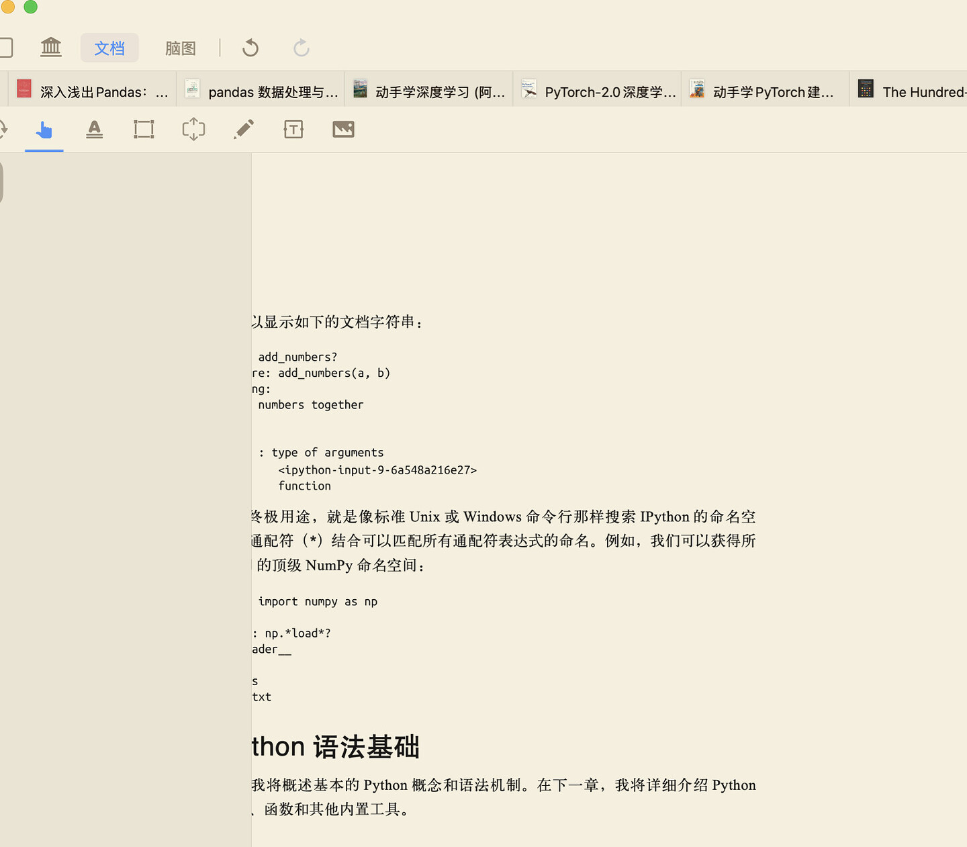Click the line '的顶级 NumPy 命名空间'

pyautogui.click(x=340, y=565)
